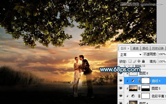The width and height of the screenshot is (166, 104).
Task: Select the 色彩平衡 layer name
Action: [159, 96]
